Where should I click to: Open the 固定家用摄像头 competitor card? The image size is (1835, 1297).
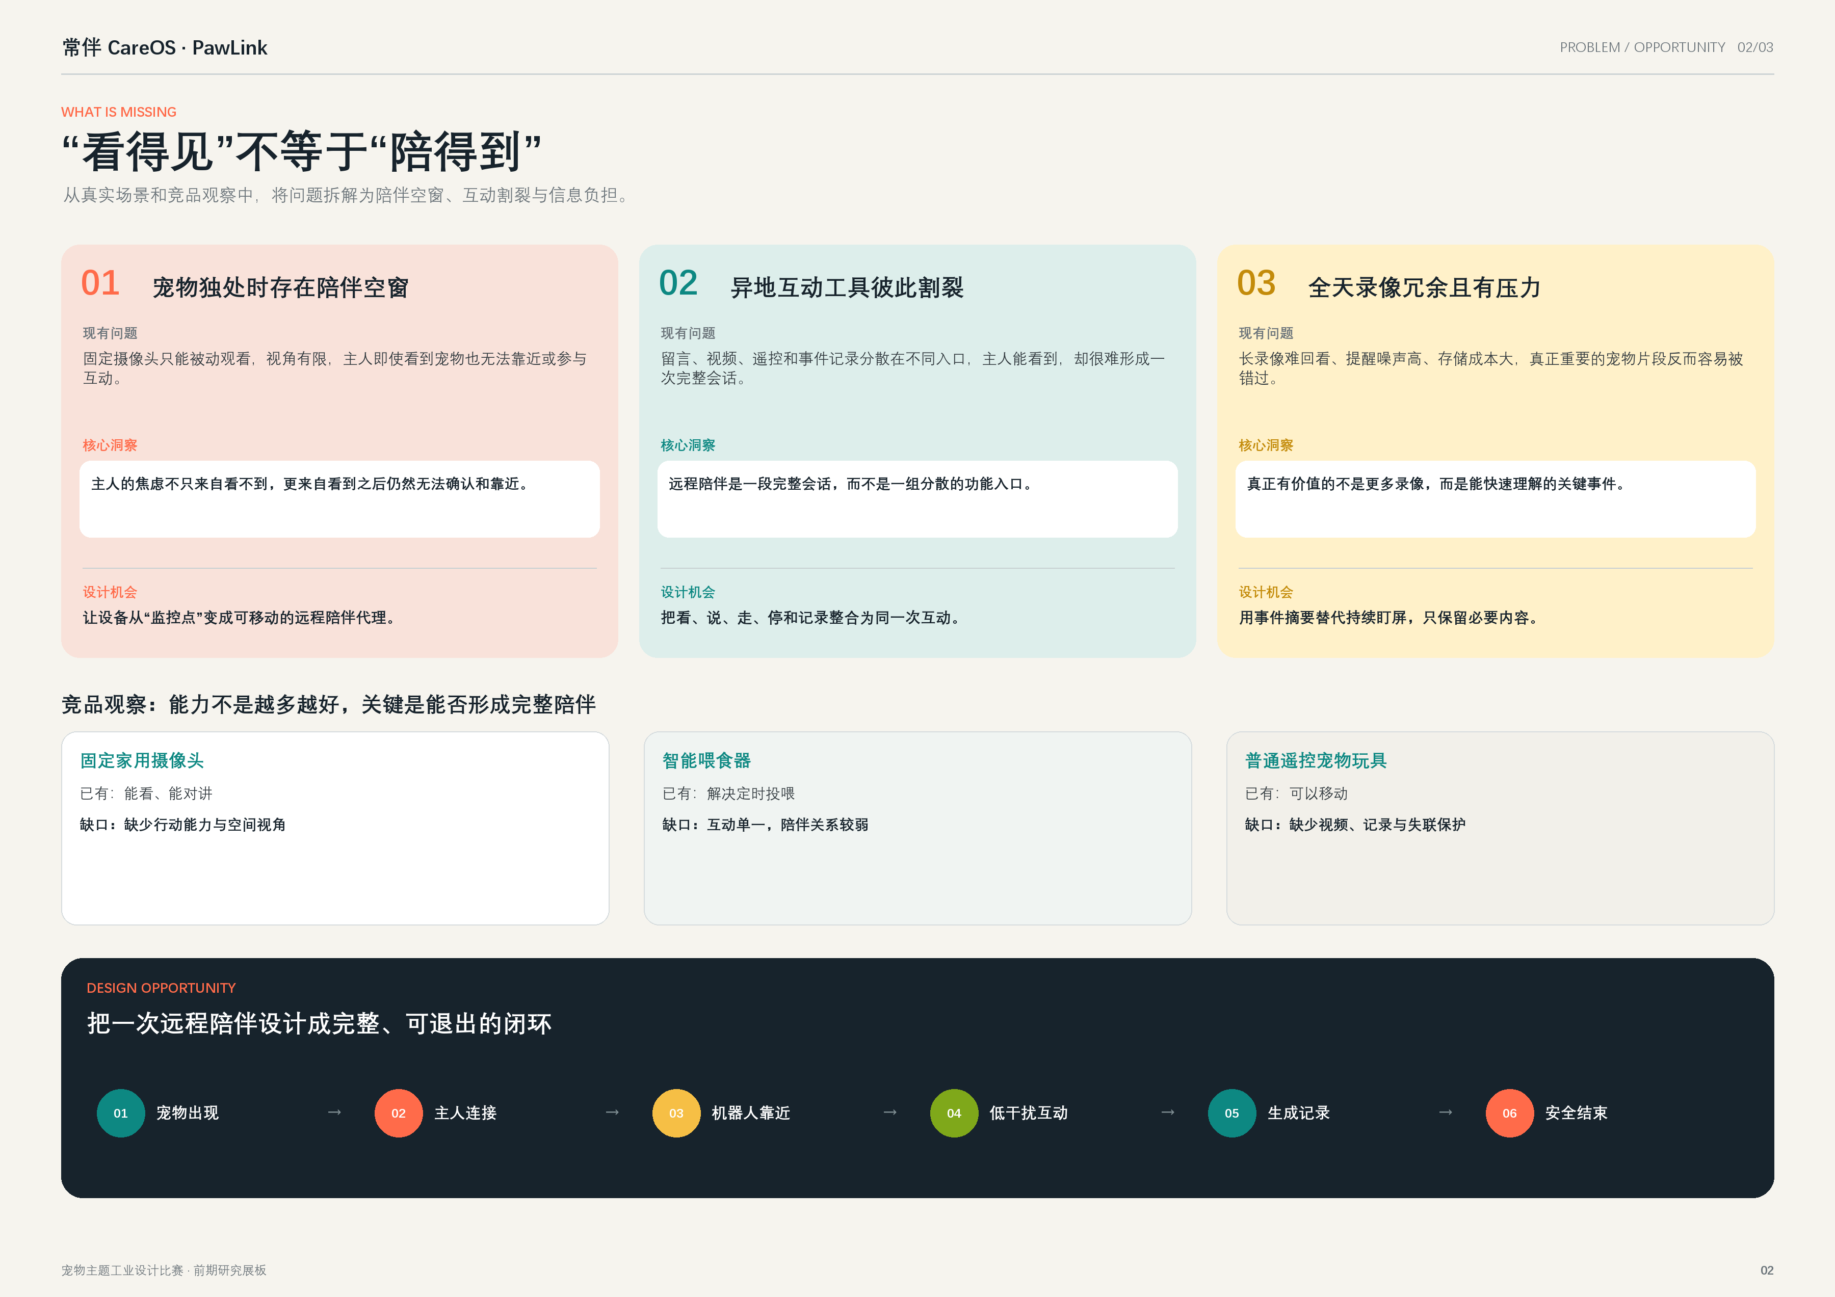coord(335,828)
